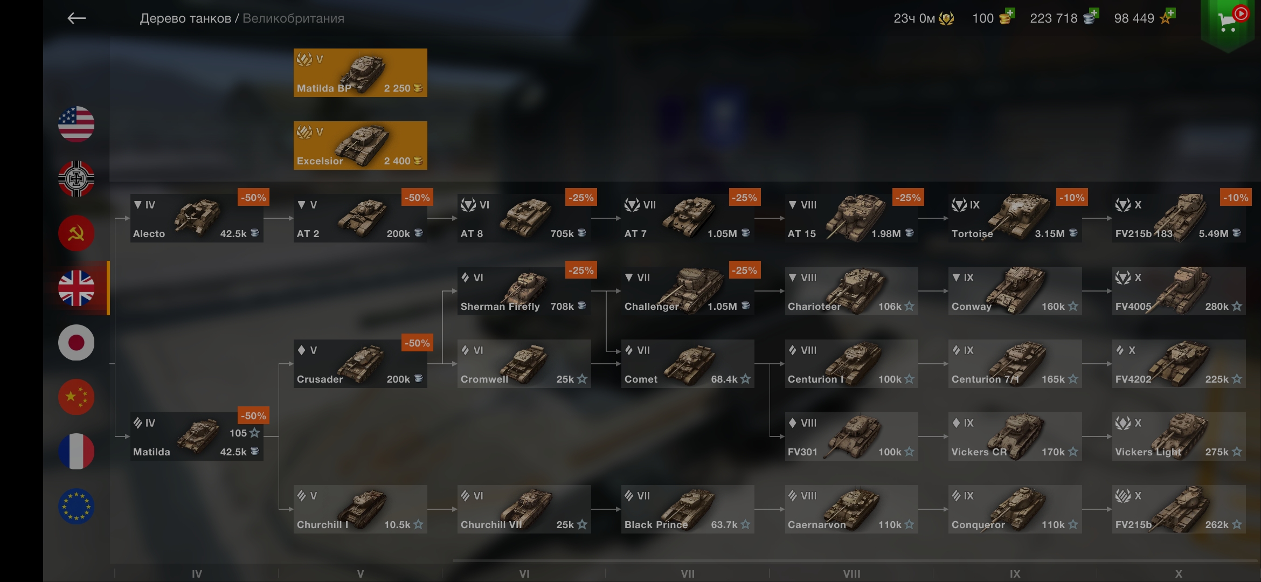
Task: Add gold with plus icon
Action: pyautogui.click(x=1009, y=13)
